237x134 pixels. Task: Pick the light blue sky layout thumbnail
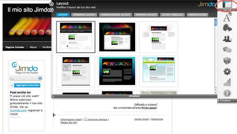pyautogui.click(x=158, y=71)
